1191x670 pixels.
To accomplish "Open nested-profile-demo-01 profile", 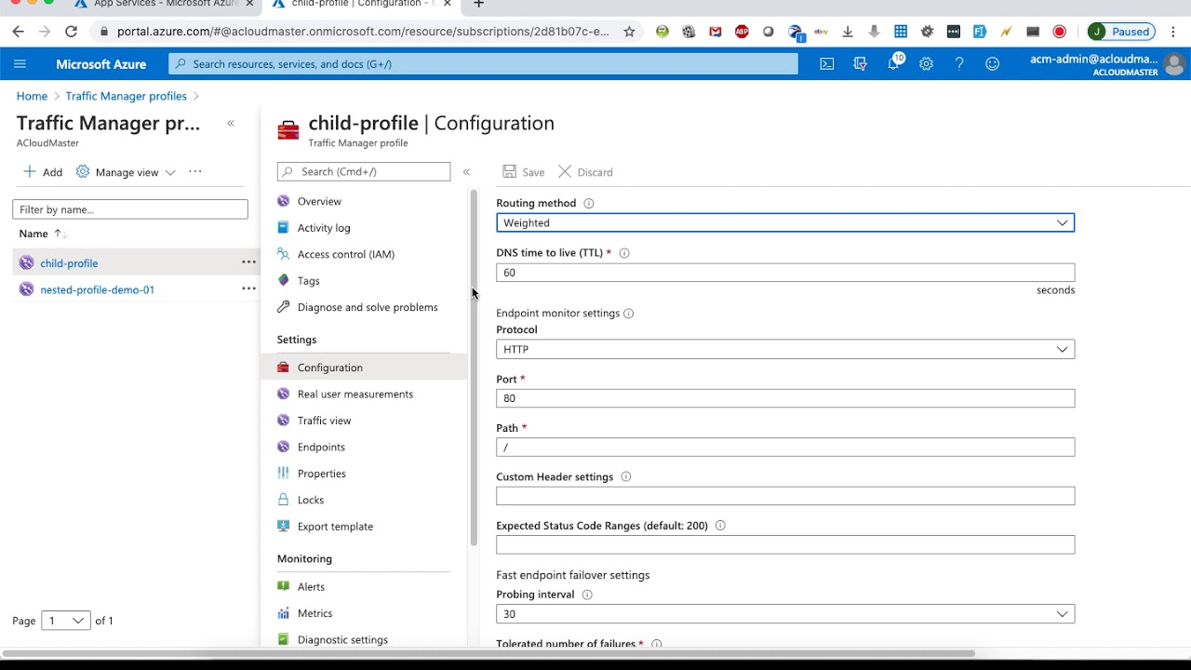I will point(97,289).
